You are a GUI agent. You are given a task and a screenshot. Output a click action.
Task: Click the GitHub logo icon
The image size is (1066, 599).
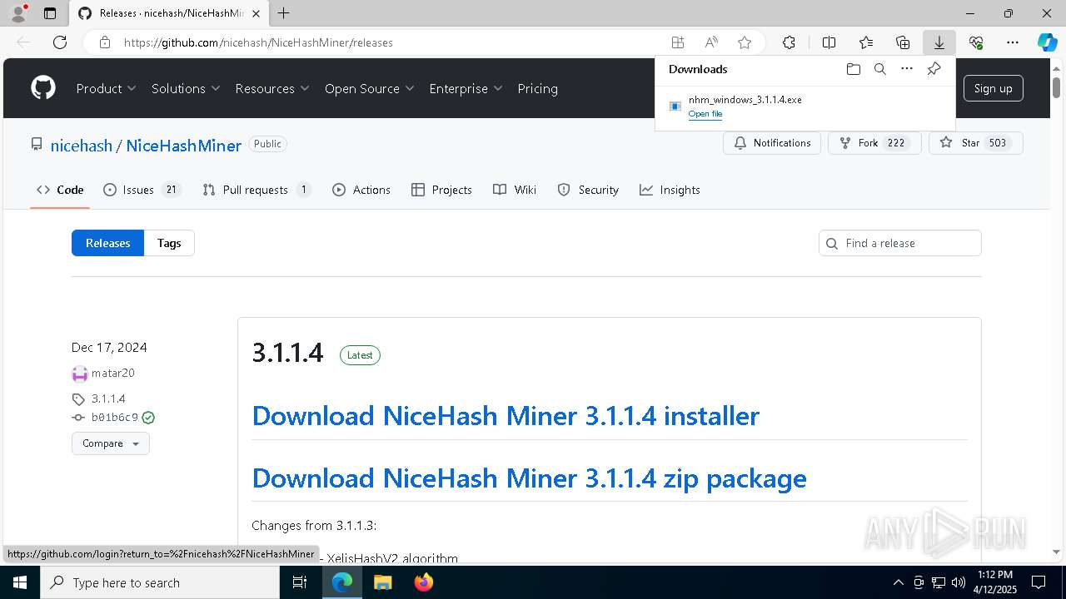43,88
